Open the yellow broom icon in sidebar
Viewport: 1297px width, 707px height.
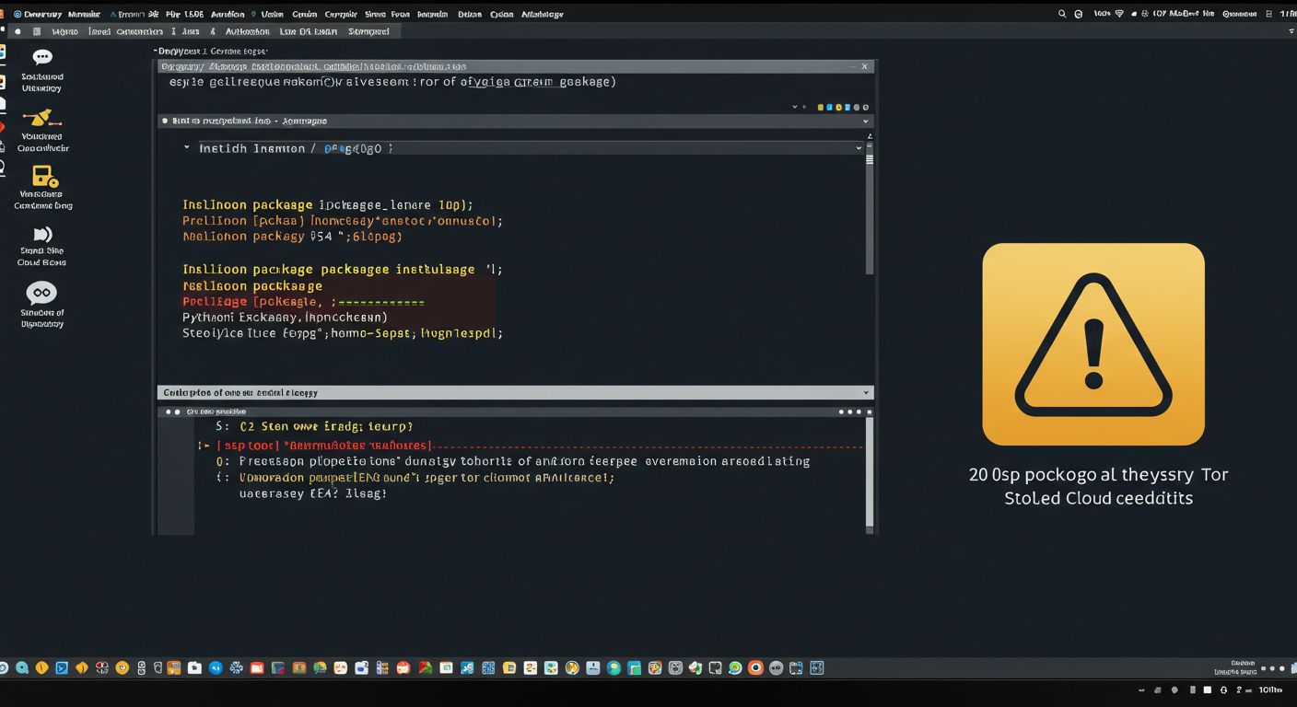click(x=41, y=118)
